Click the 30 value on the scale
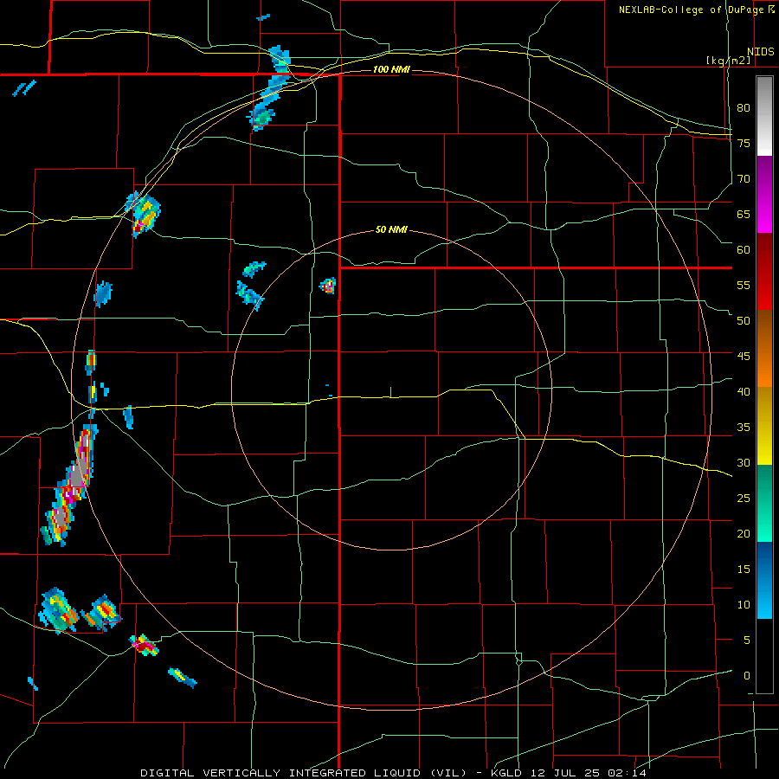This screenshot has height=779, width=779. point(744,463)
